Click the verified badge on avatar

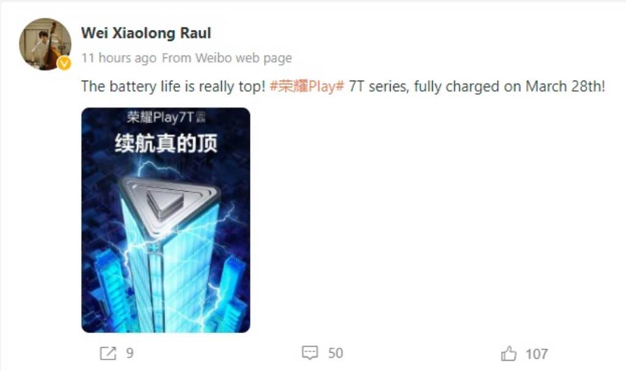64,63
